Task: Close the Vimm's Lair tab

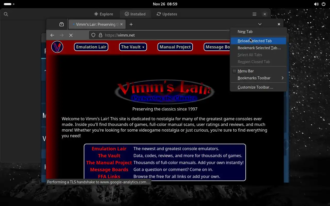Action: (x=121, y=24)
